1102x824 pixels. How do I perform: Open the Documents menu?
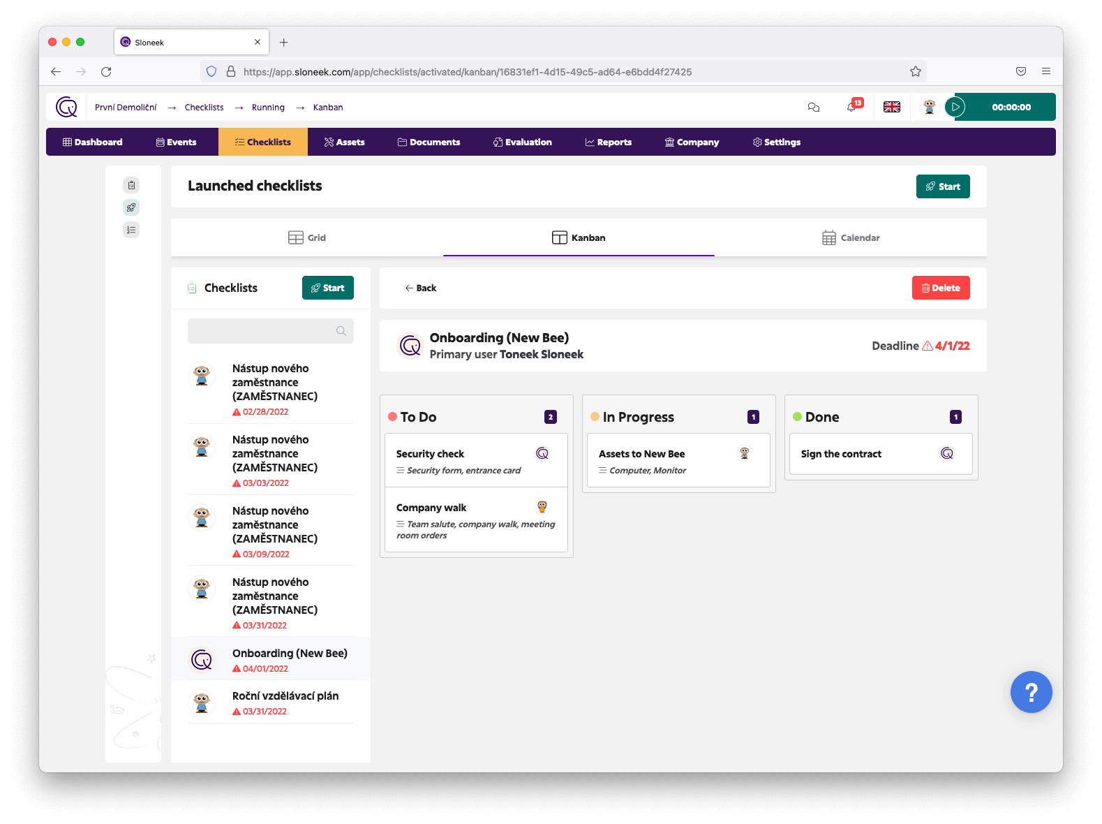pos(429,142)
